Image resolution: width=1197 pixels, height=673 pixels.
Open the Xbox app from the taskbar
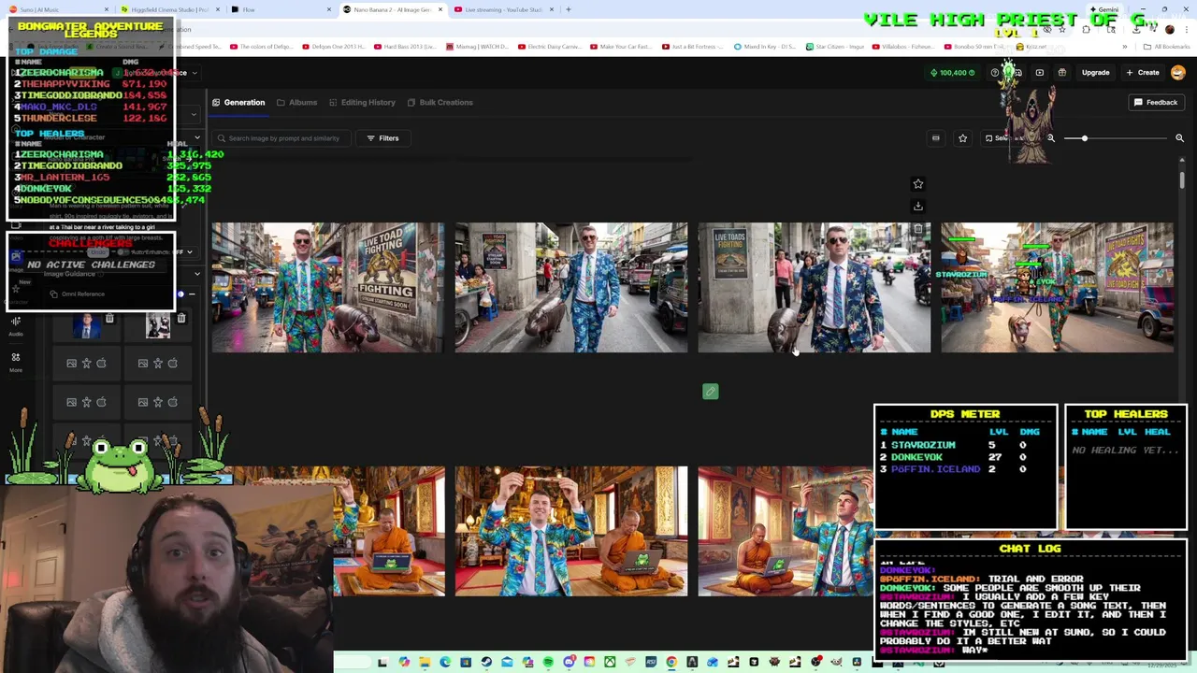610,662
